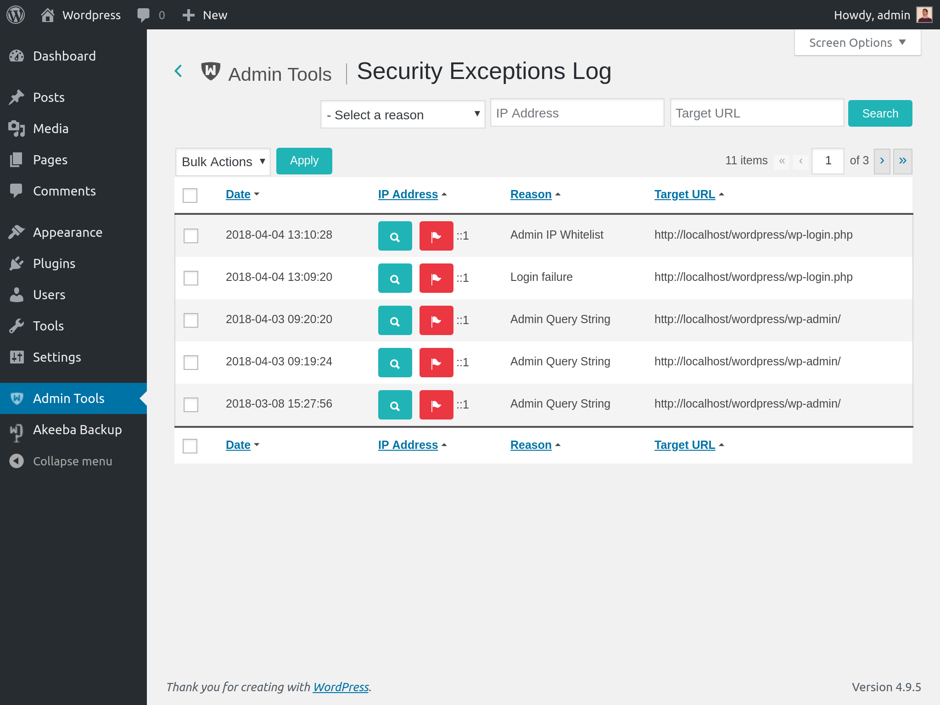Look up IP for 09:19:24 entry
The width and height of the screenshot is (940, 705).
pos(395,363)
